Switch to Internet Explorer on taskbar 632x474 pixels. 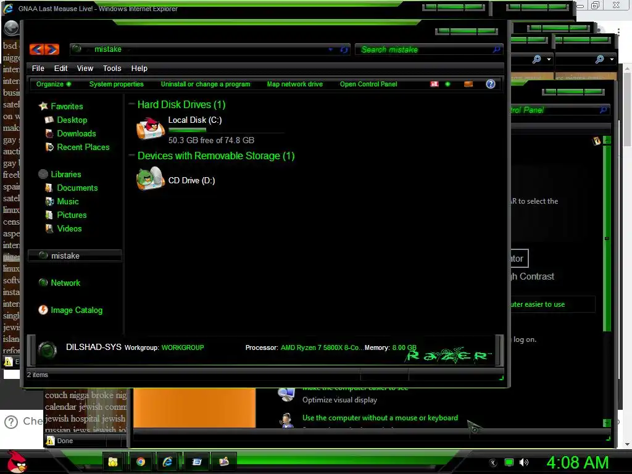click(168, 462)
